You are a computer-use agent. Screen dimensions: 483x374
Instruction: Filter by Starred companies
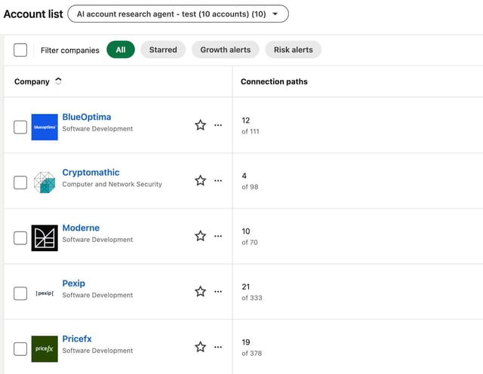pos(163,50)
